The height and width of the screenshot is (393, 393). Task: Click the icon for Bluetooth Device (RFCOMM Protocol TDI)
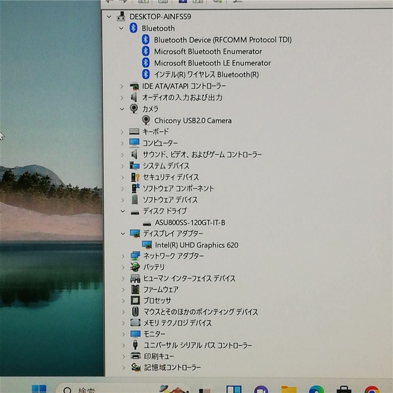[146, 40]
